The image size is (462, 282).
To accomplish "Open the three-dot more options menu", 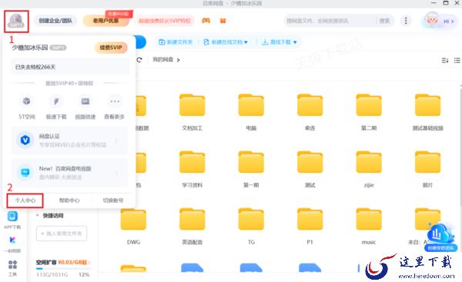I will click(x=406, y=21).
